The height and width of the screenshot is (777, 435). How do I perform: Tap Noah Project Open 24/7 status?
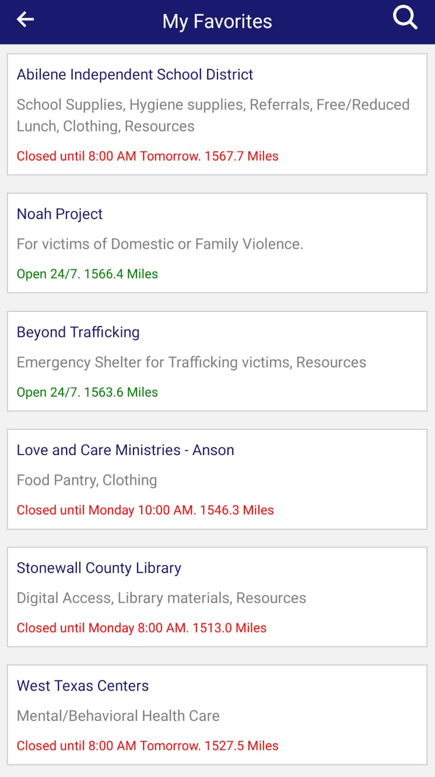(x=87, y=274)
